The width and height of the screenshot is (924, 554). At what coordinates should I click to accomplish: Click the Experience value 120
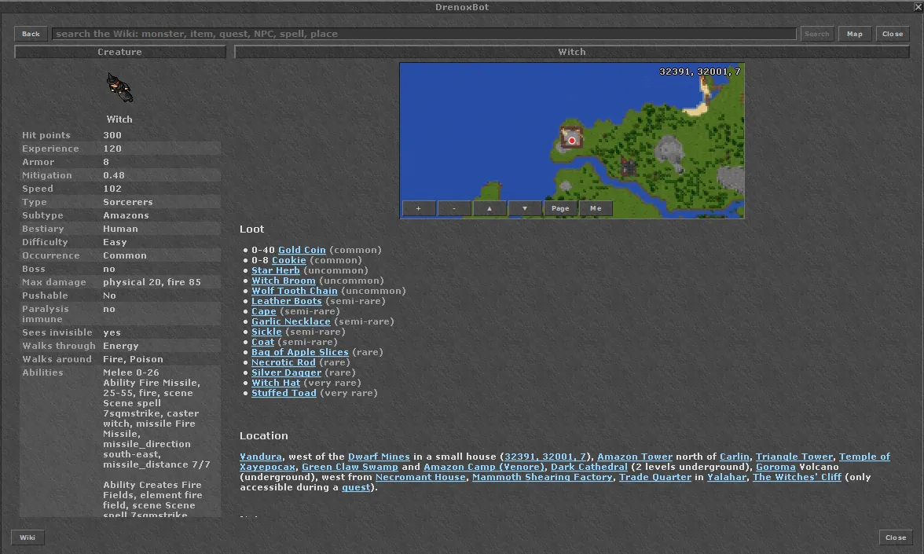pos(112,149)
